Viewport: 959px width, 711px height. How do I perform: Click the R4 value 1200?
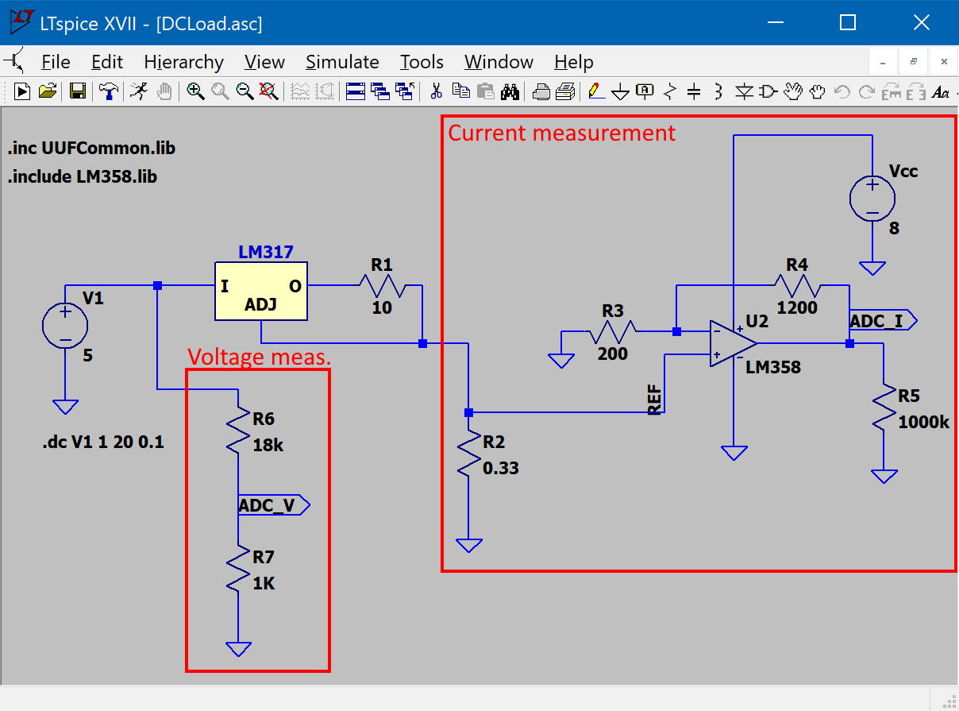click(x=797, y=307)
